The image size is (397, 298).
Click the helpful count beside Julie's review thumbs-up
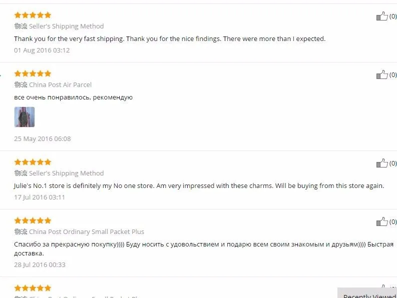pos(393,163)
